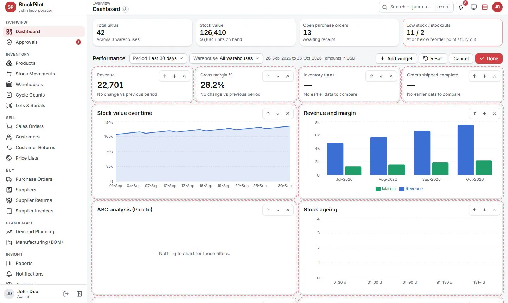This screenshot has width=508, height=303.
Task: Remove the ABC analysis (Pareto) widget
Action: (x=288, y=210)
